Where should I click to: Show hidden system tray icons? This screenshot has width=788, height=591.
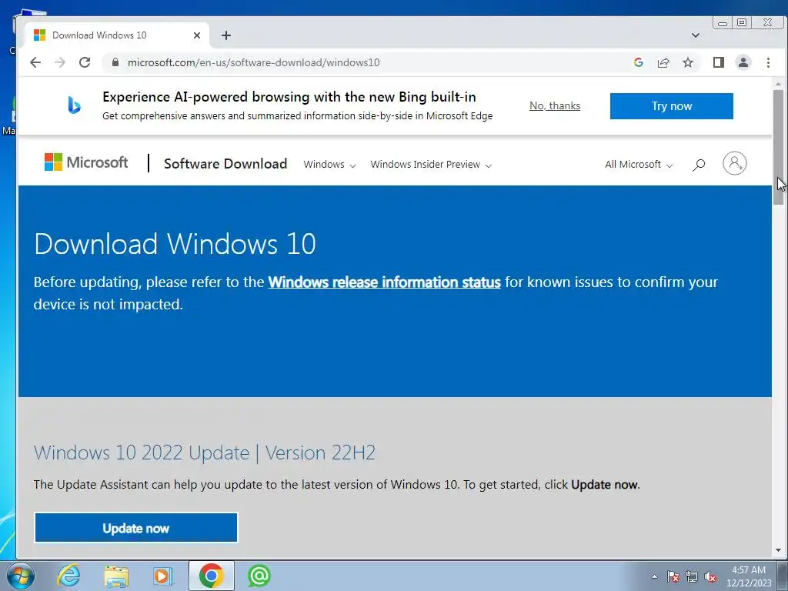654,576
